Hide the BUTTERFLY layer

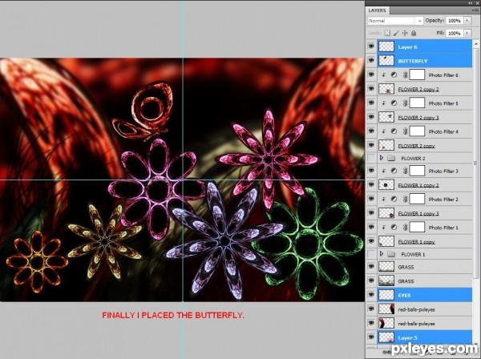pyautogui.click(x=371, y=61)
